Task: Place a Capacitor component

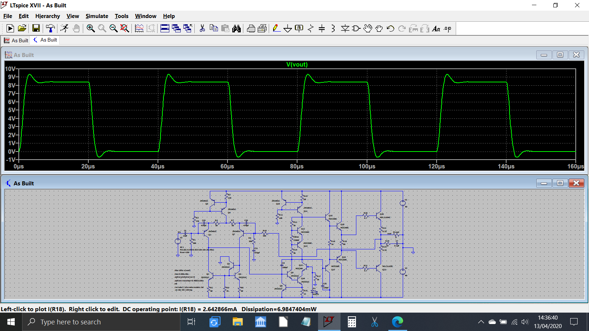Action: [x=322, y=28]
